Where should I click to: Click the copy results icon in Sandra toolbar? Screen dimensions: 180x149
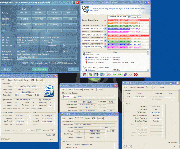91,75
